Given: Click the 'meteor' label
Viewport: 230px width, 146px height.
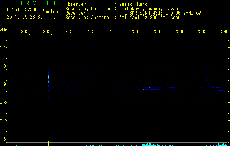Looking at the screenshot, I should click(53, 12).
